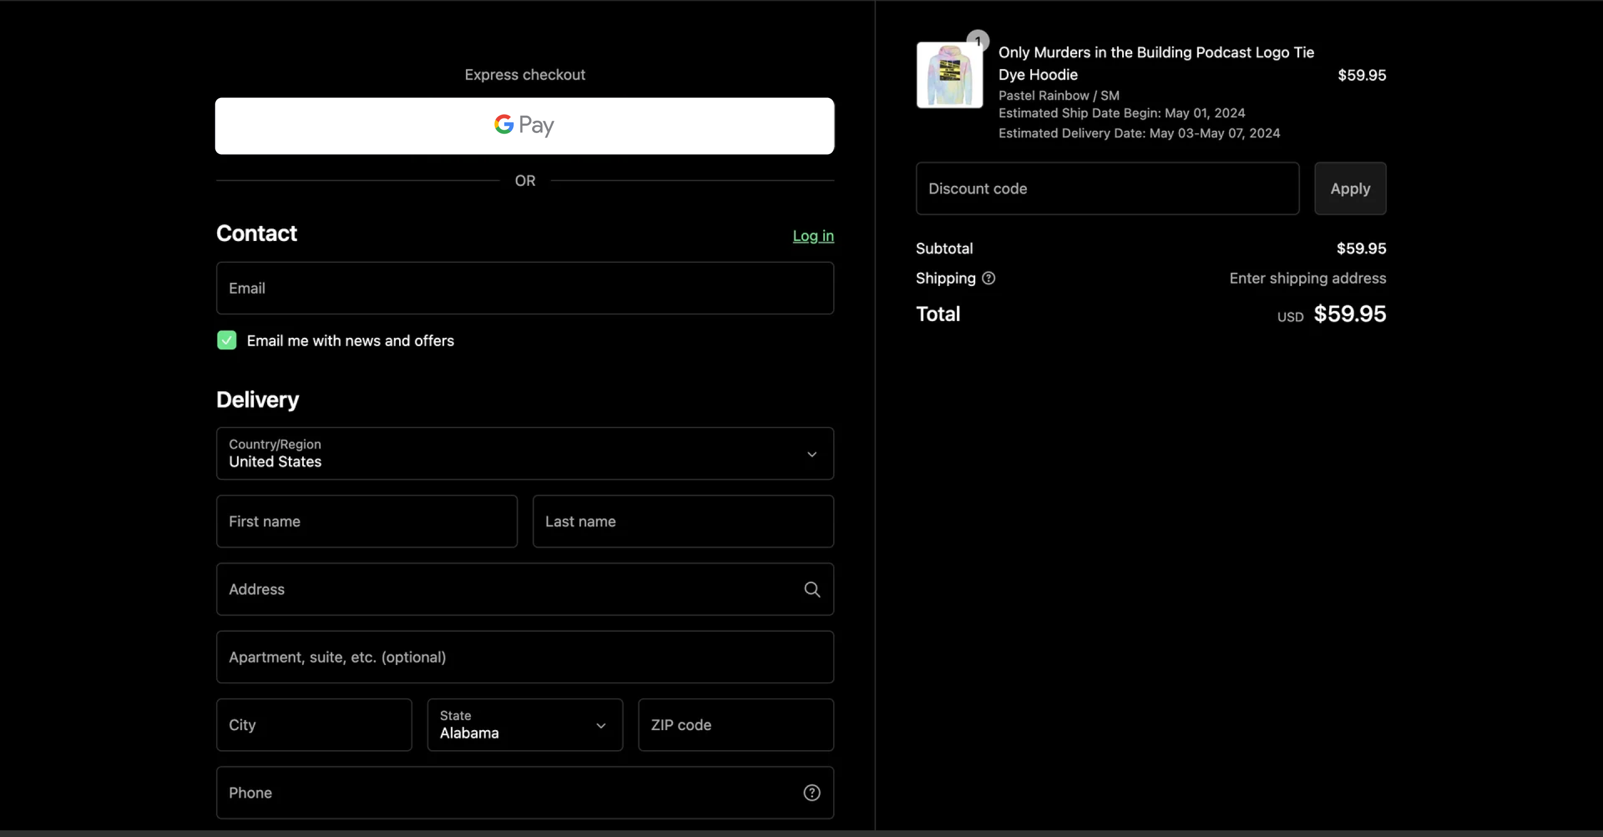Click the Log in link
The width and height of the screenshot is (1603, 837).
click(x=813, y=236)
